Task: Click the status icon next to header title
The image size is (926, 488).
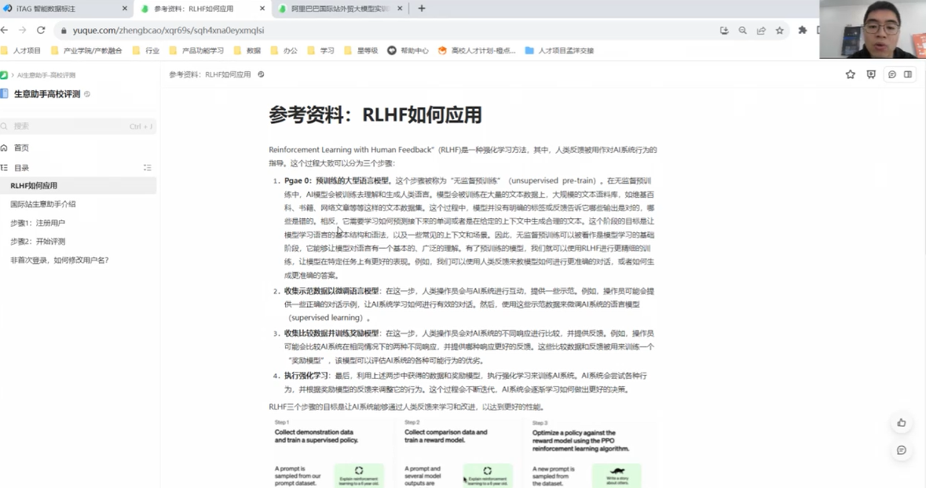Action: [261, 75]
